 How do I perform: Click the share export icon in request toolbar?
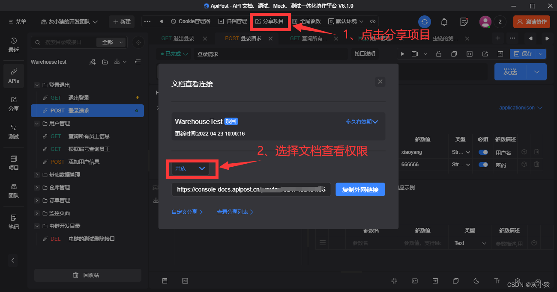tap(485, 54)
